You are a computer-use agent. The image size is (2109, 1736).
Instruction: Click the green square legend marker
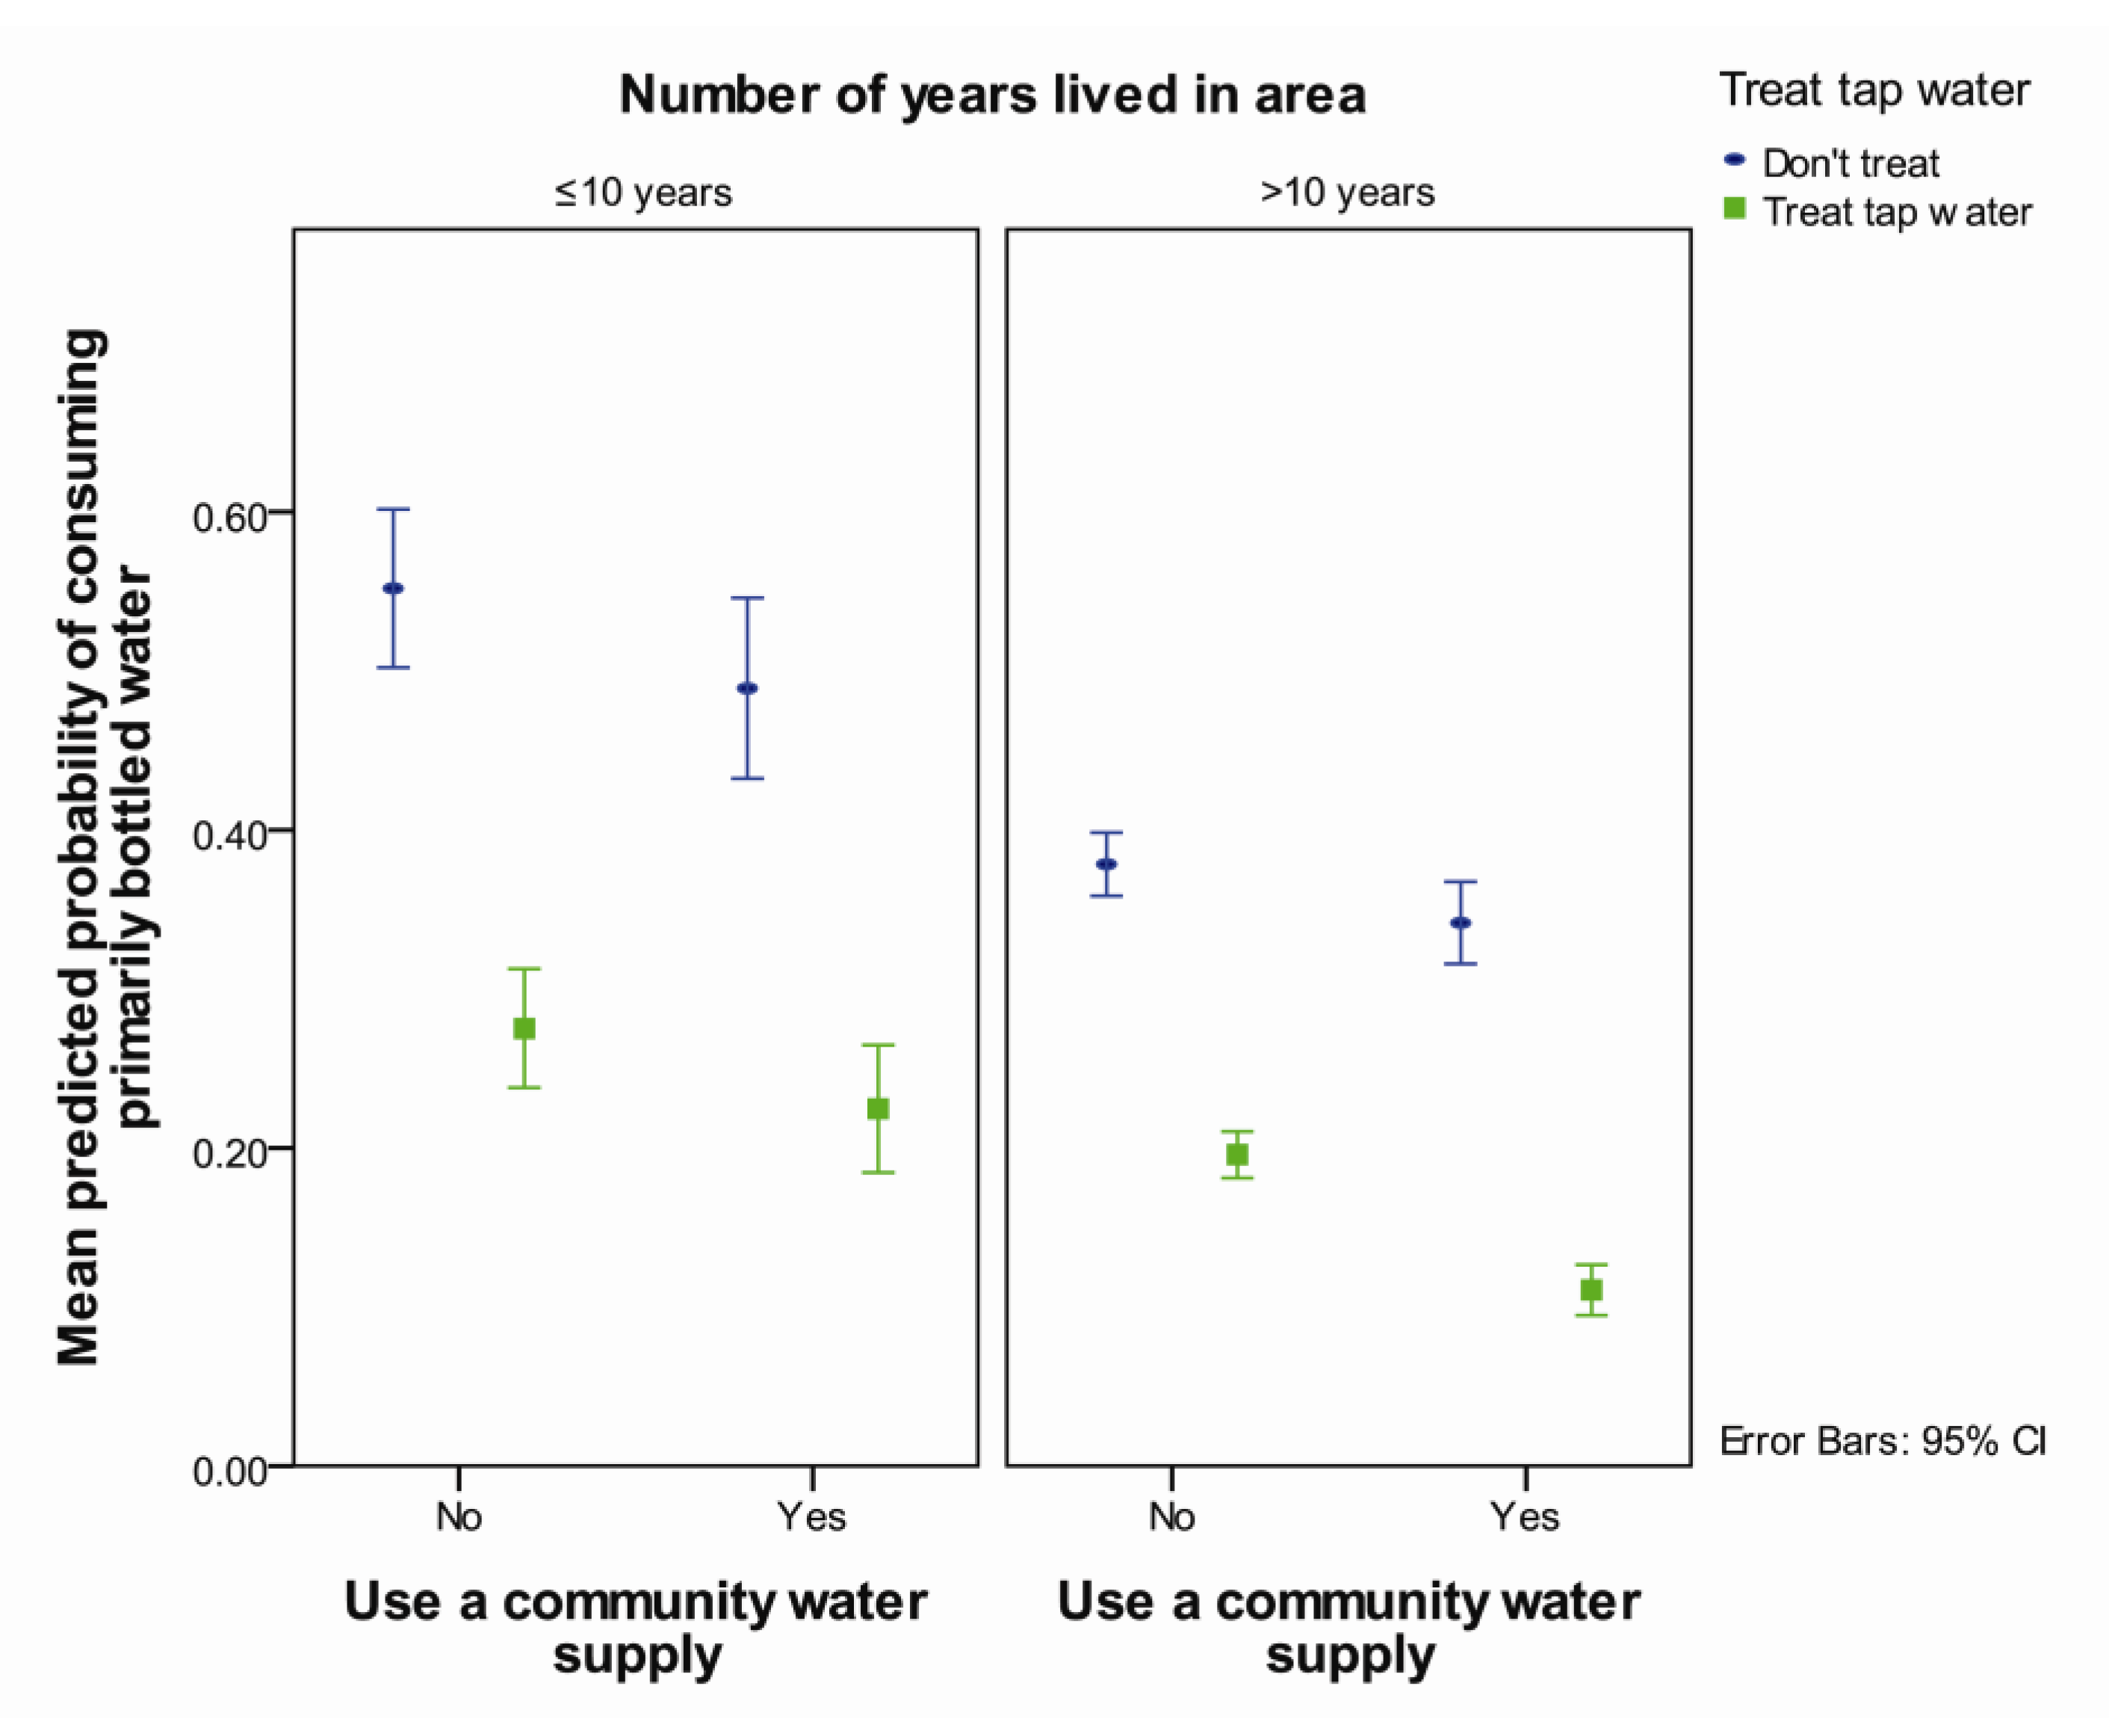1735,208
